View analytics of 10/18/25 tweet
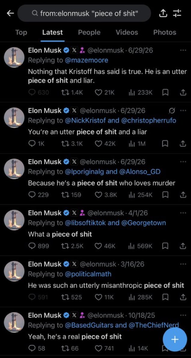The width and height of the screenshot is (191, 358). tap(139, 348)
